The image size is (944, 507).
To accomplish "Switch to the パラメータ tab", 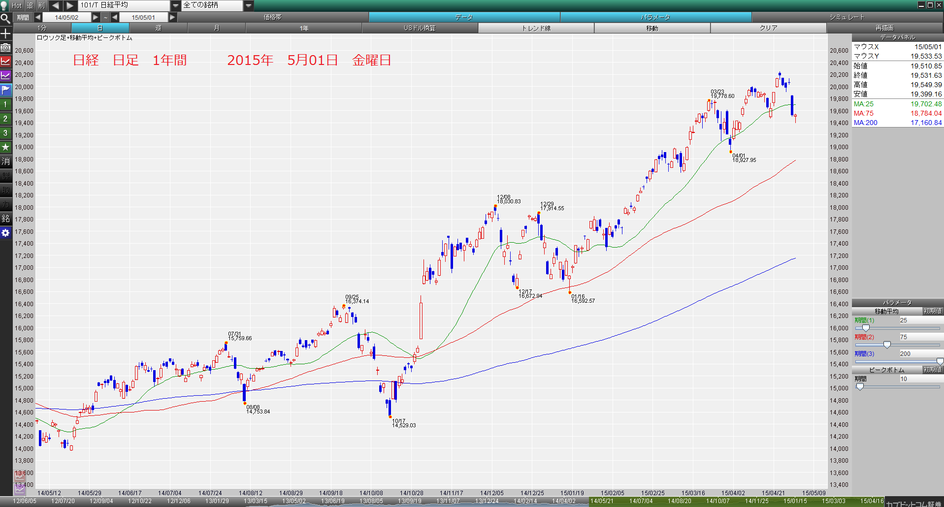I will [656, 17].
